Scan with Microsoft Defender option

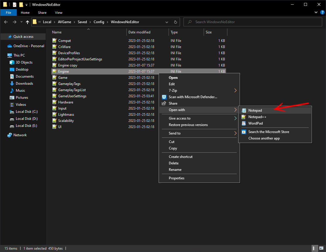pos(199,97)
